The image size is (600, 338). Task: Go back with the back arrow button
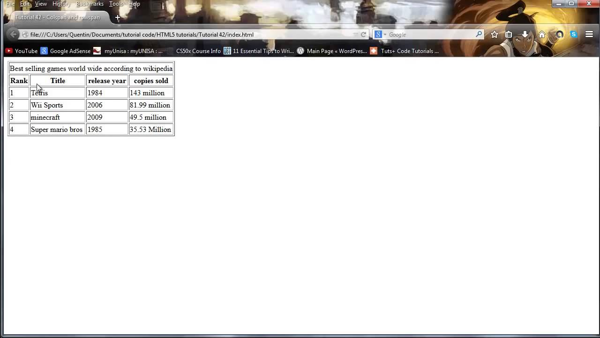pyautogui.click(x=14, y=34)
